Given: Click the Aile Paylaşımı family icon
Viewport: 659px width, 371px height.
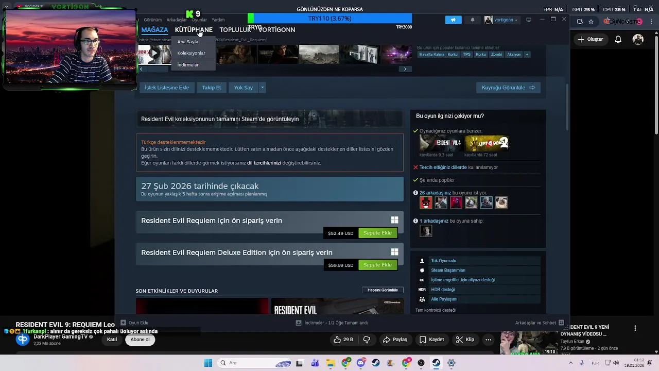Looking at the screenshot, I should 422,299.
